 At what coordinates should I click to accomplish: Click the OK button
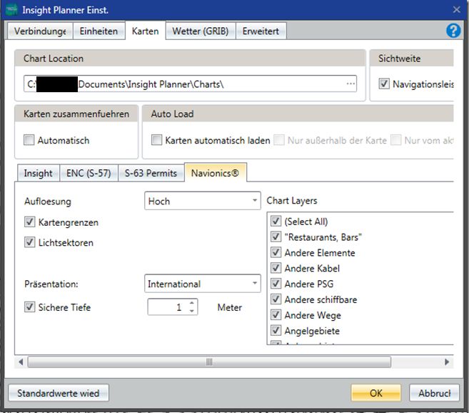[x=375, y=393]
